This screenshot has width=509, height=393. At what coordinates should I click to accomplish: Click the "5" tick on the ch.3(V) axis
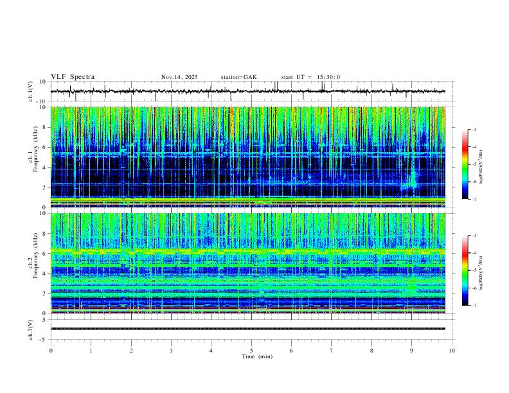point(45,319)
